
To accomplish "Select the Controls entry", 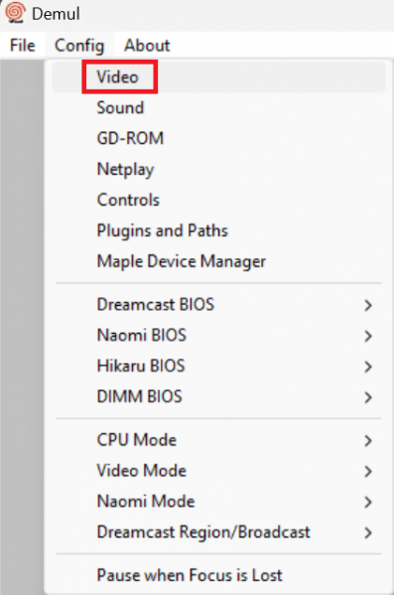I will click(218, 200).
